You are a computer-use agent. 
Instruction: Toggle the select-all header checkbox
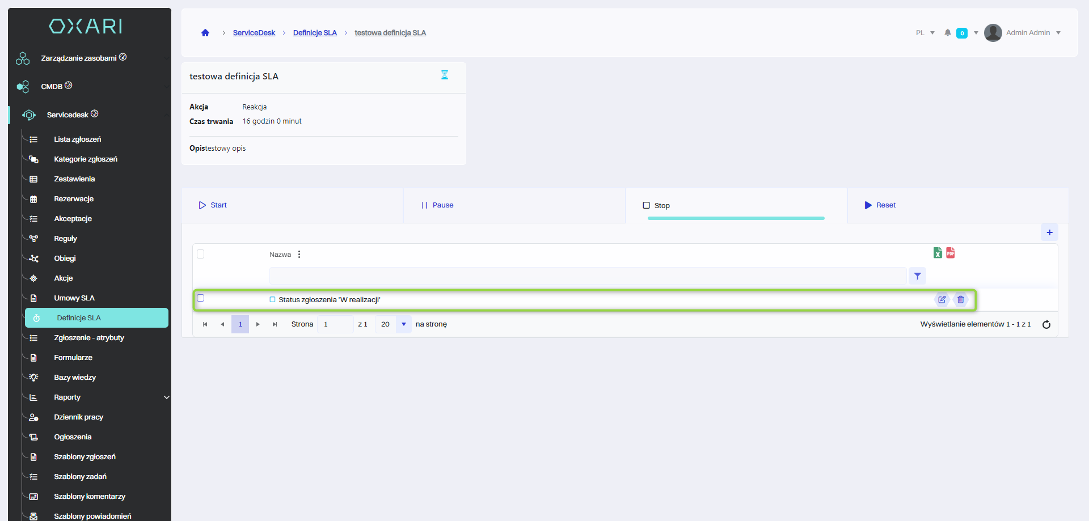pyautogui.click(x=201, y=254)
